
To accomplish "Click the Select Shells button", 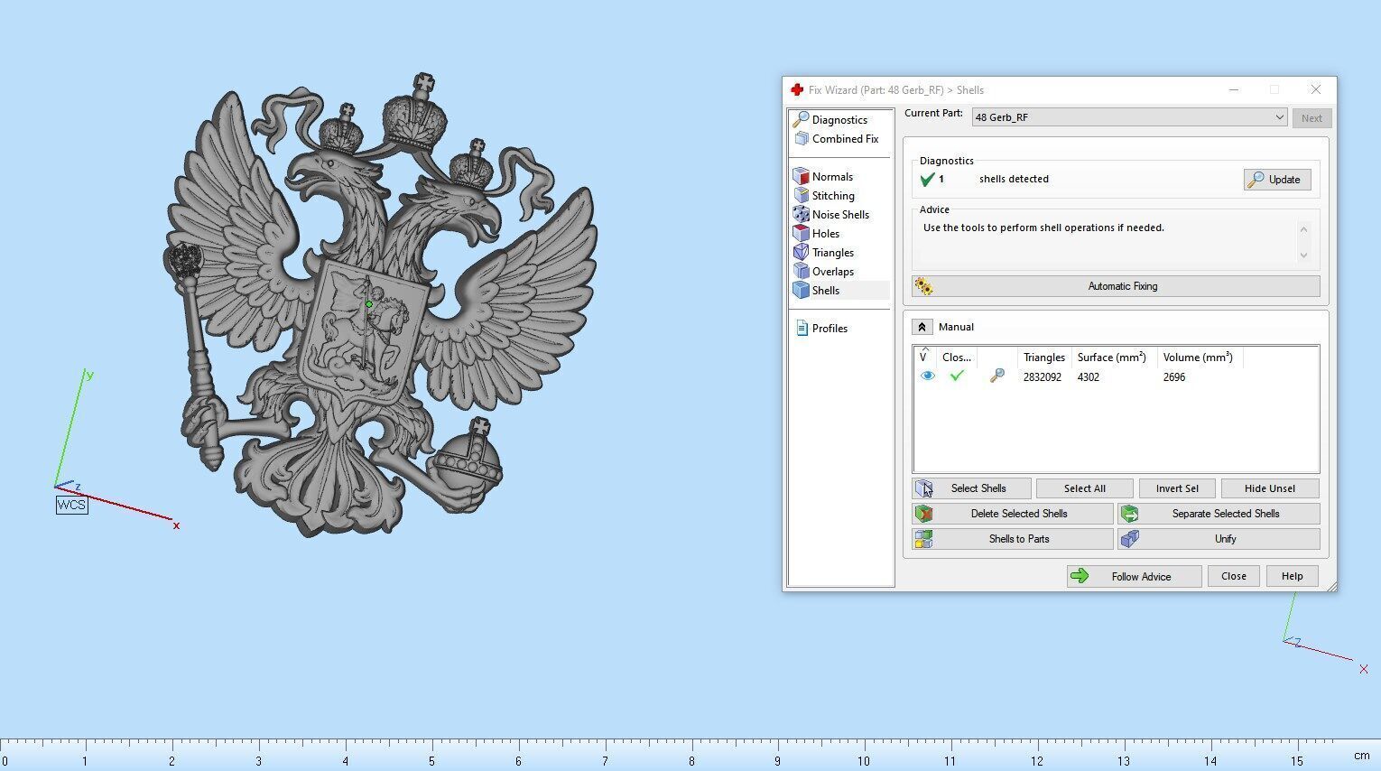I will point(971,488).
